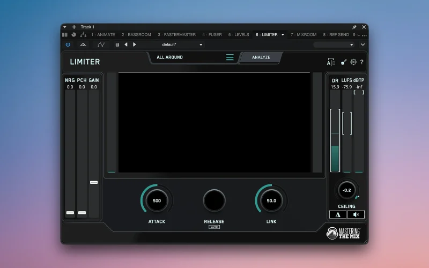Click the CEILING knob showing -0.2

point(346,190)
